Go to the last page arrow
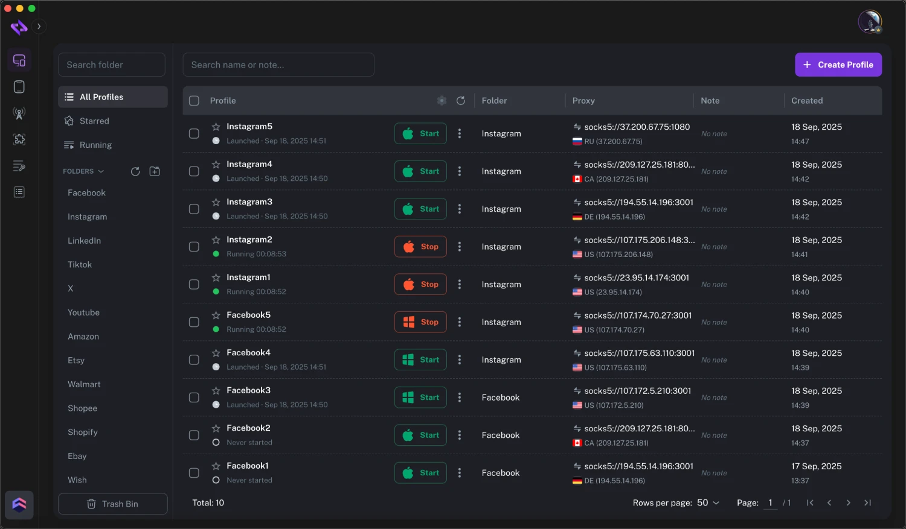 867,502
